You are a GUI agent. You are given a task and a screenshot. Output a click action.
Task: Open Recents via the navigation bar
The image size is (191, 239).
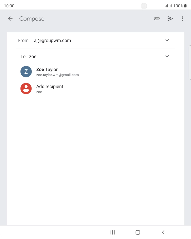click(112, 232)
